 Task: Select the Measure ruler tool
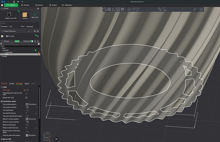tap(195, 9)
